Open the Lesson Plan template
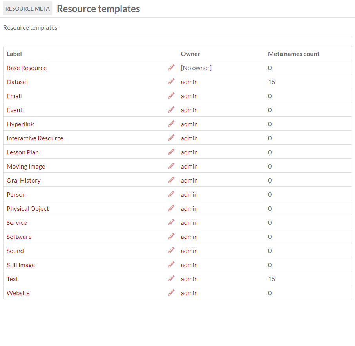This screenshot has width=355, height=346. click(23, 152)
